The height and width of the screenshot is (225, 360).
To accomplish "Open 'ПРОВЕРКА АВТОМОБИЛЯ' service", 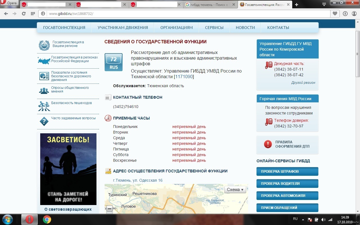I will 287,195.
